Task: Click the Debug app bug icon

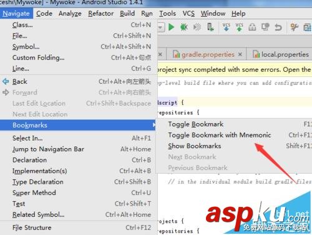Action: click(184, 27)
